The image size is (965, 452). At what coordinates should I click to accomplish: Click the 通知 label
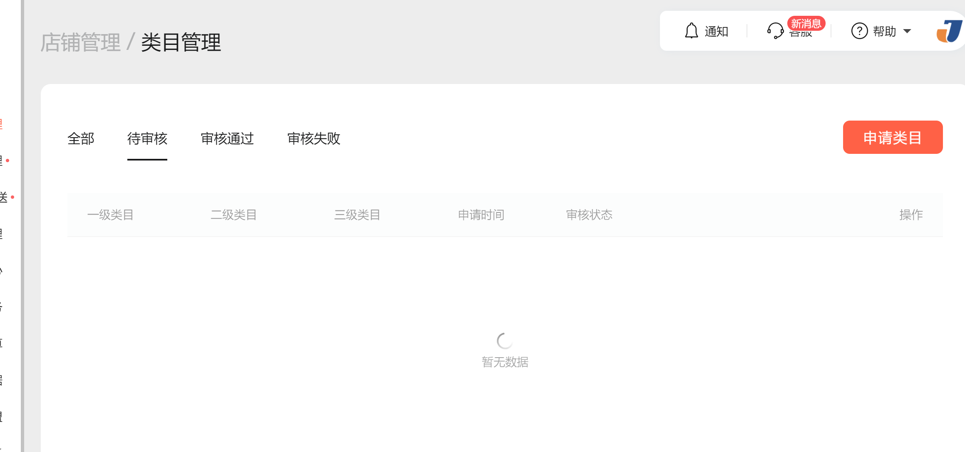[716, 31]
